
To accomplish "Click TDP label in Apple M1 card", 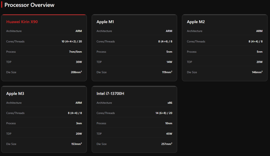I will 99,62.
